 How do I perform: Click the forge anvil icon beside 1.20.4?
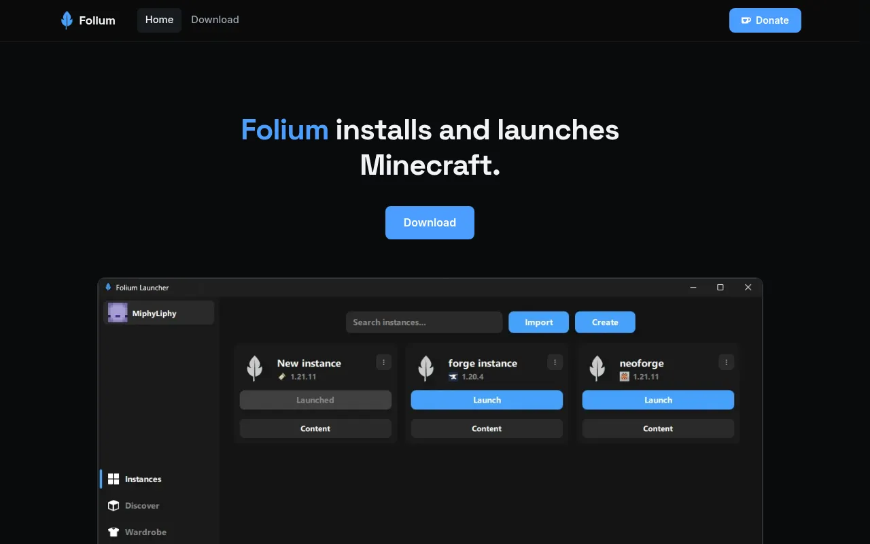453,377
